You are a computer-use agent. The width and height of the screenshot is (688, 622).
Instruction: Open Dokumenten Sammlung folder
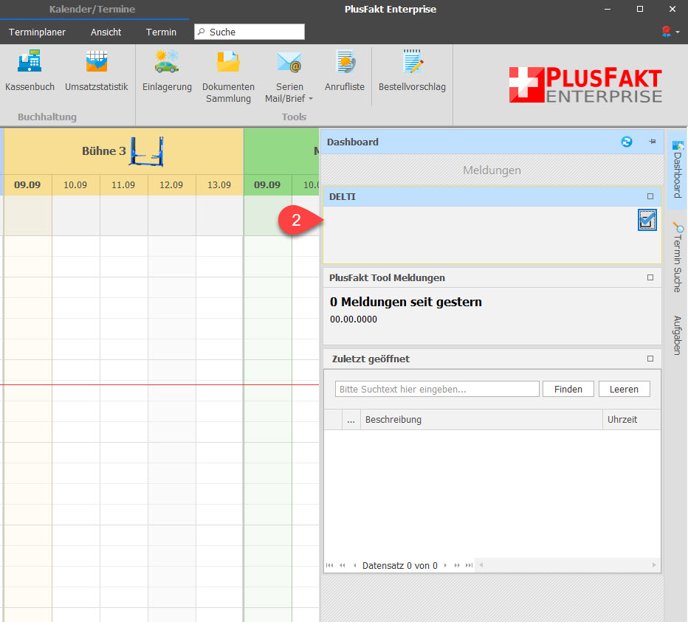tap(228, 76)
